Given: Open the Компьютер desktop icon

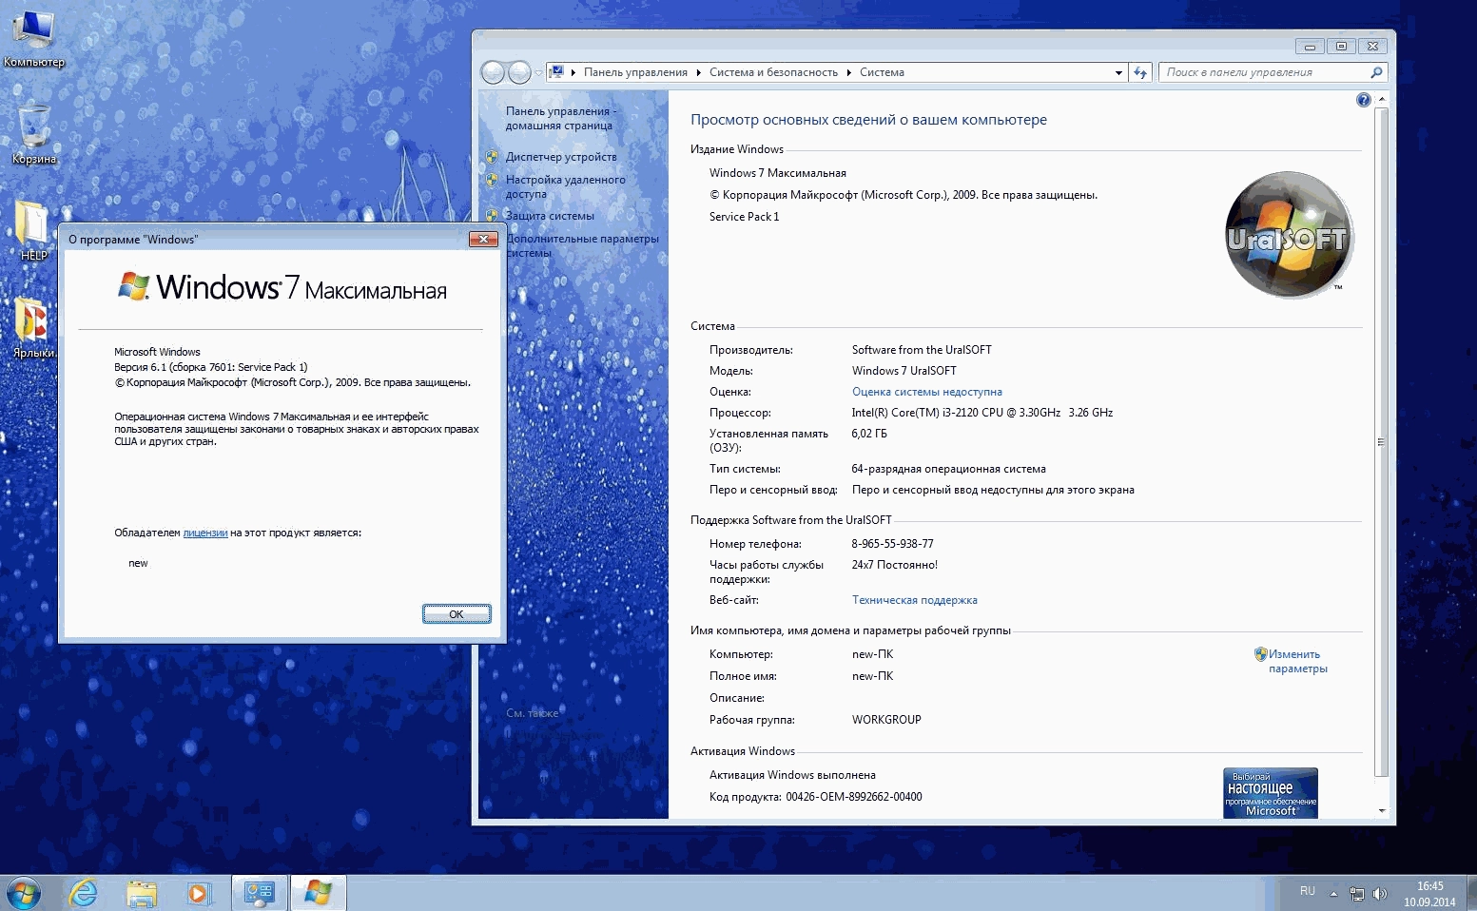Looking at the screenshot, I should click(32, 38).
